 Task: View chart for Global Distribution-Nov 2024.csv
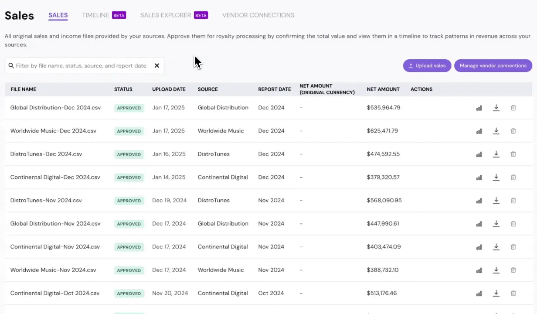click(x=479, y=224)
